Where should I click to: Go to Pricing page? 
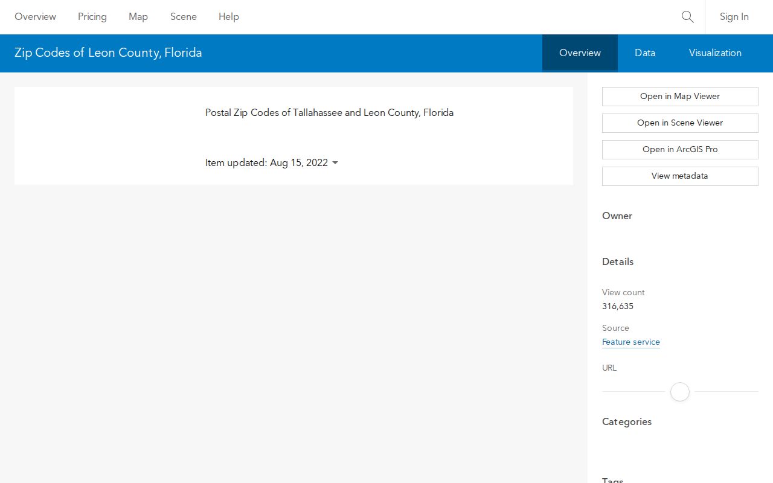(92, 17)
